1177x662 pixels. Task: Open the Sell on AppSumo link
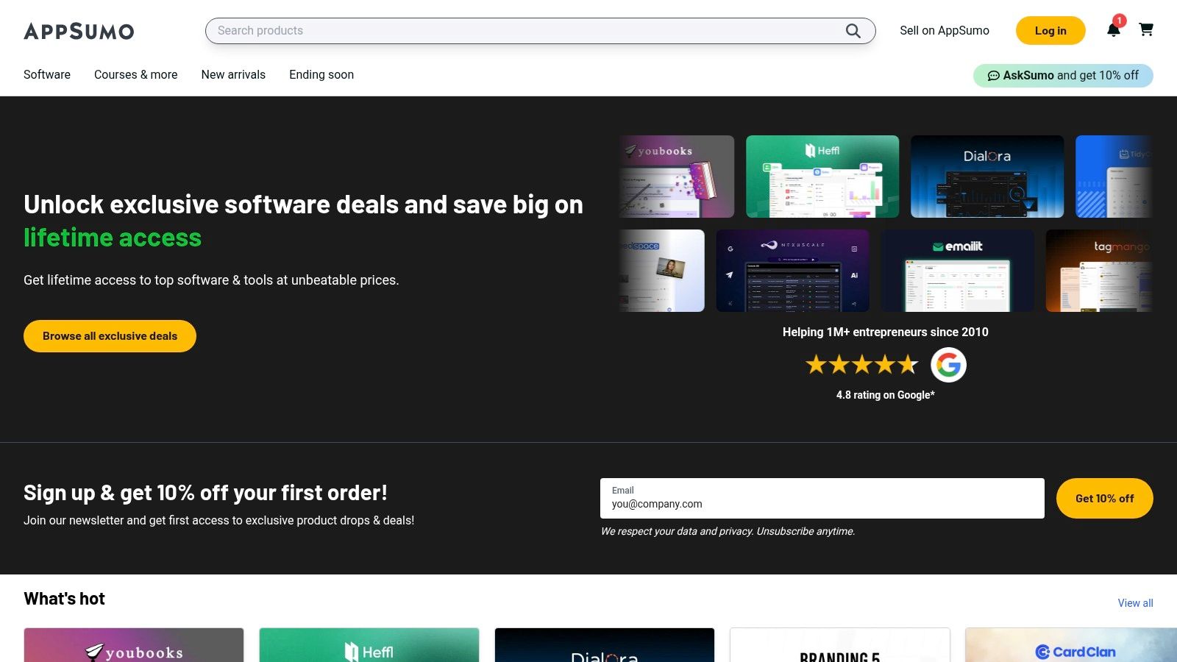click(x=944, y=31)
